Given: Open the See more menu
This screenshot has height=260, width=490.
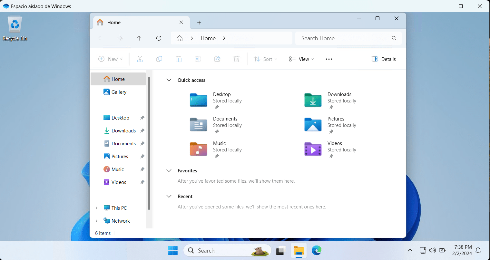Looking at the screenshot, I should (329, 59).
